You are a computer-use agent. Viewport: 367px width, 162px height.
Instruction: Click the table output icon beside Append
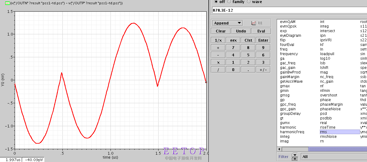[260, 23]
